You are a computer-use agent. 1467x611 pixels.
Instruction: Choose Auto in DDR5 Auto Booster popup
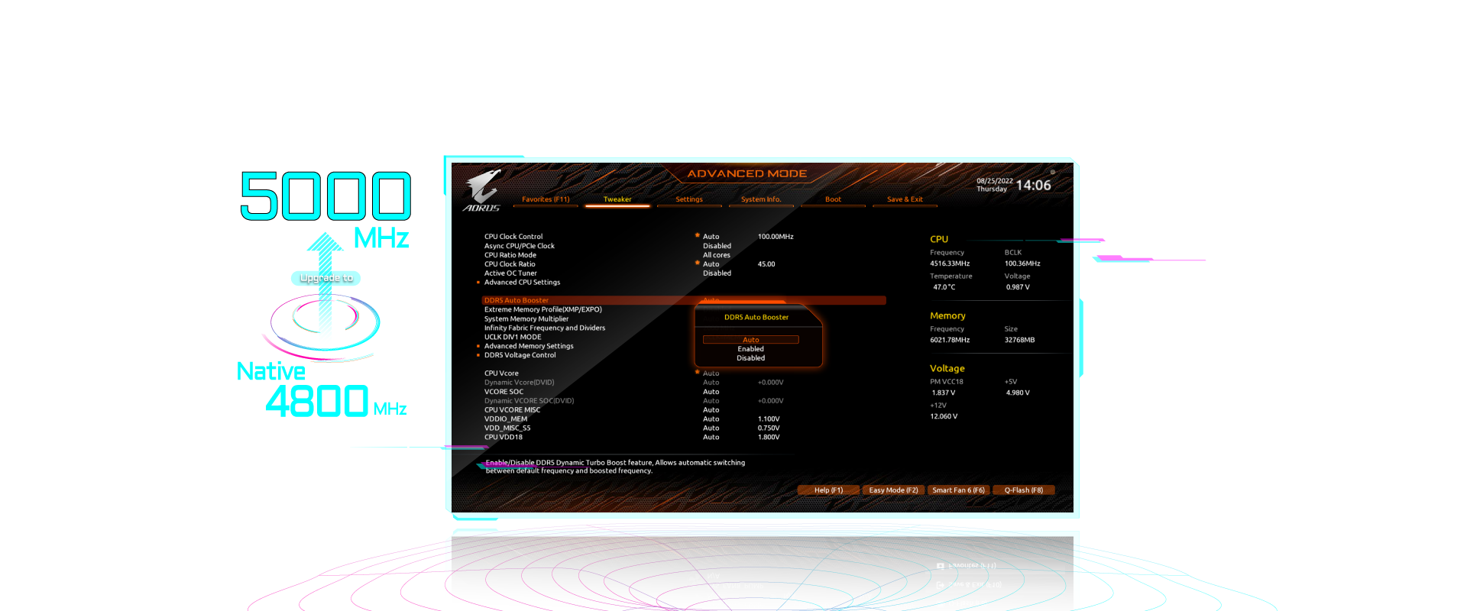(x=751, y=340)
